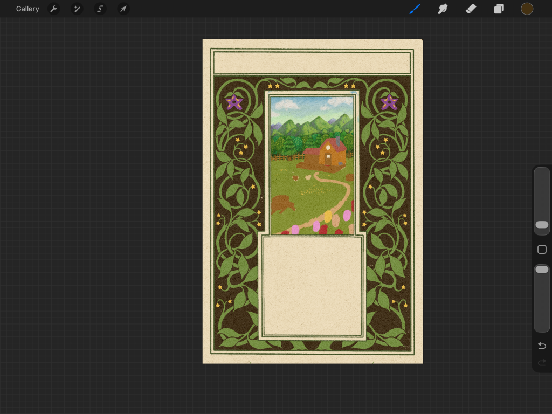Tap the blank cream panel below painting

pyautogui.click(x=312, y=286)
